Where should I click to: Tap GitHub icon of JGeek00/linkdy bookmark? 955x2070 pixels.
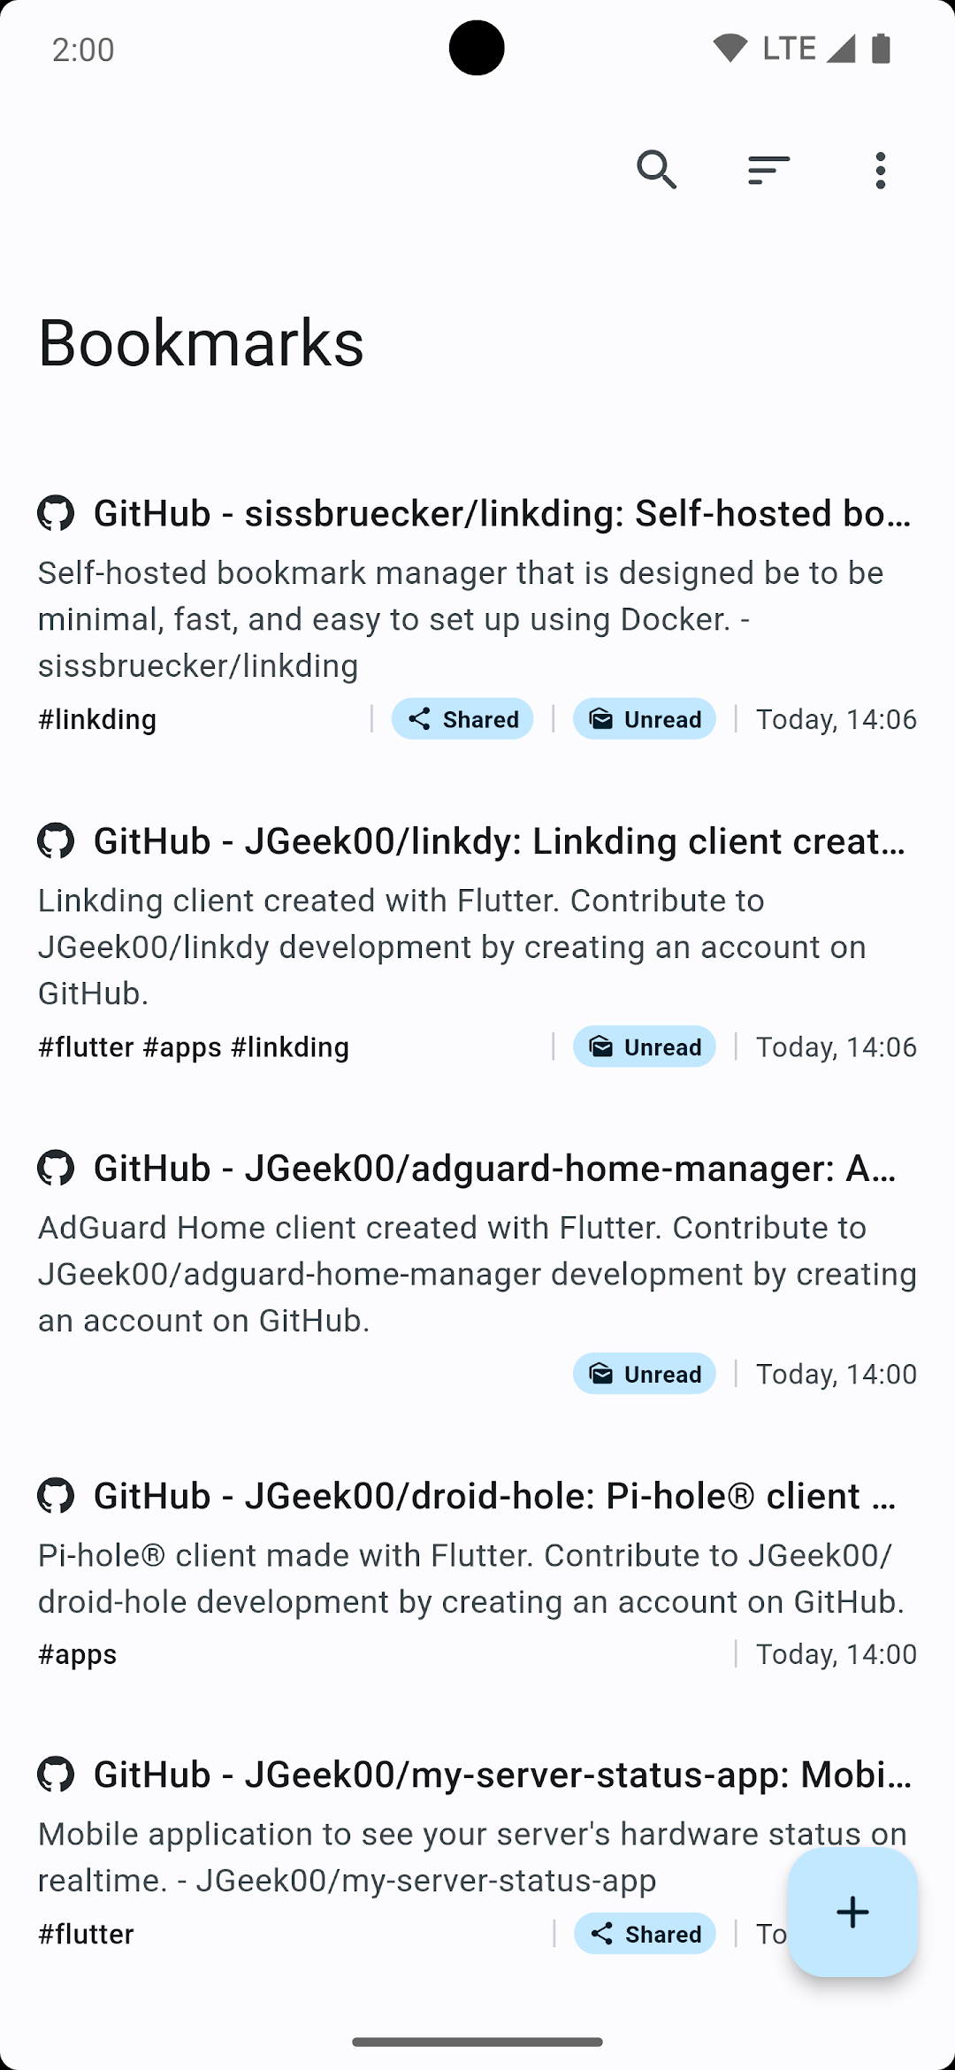56,840
